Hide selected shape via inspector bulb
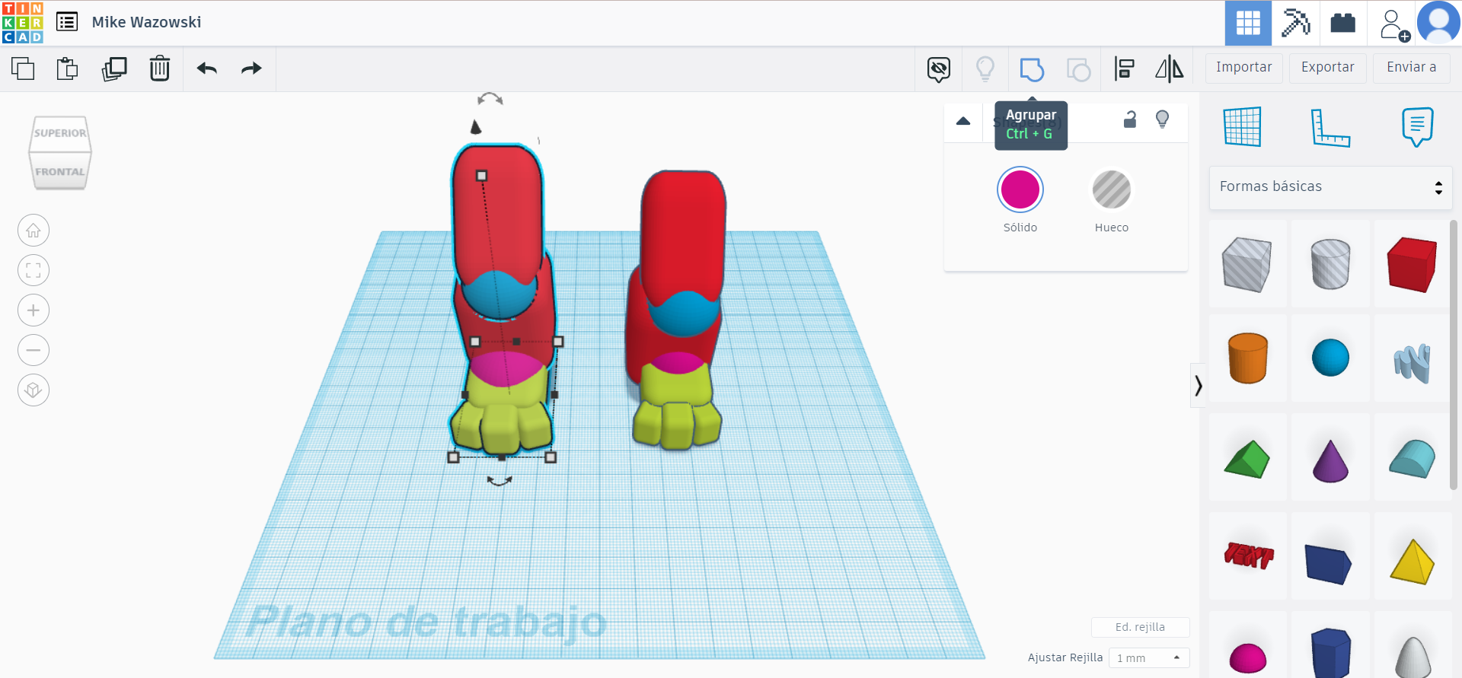Screen dimensions: 1462x678 tap(1162, 119)
